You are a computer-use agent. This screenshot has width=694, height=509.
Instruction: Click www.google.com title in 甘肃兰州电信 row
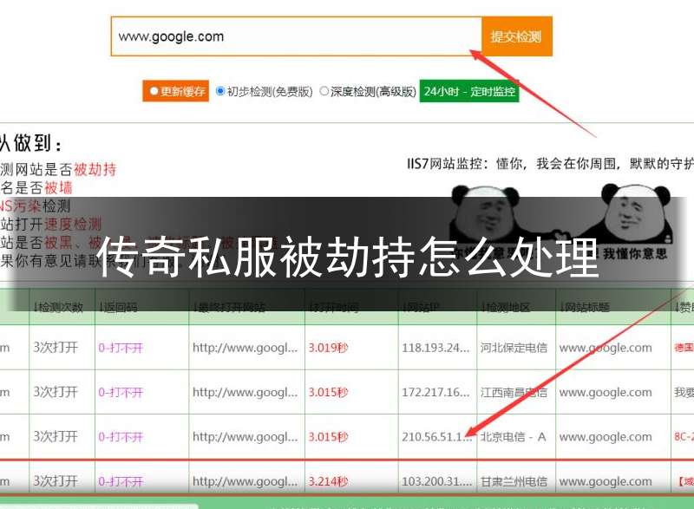tap(606, 481)
